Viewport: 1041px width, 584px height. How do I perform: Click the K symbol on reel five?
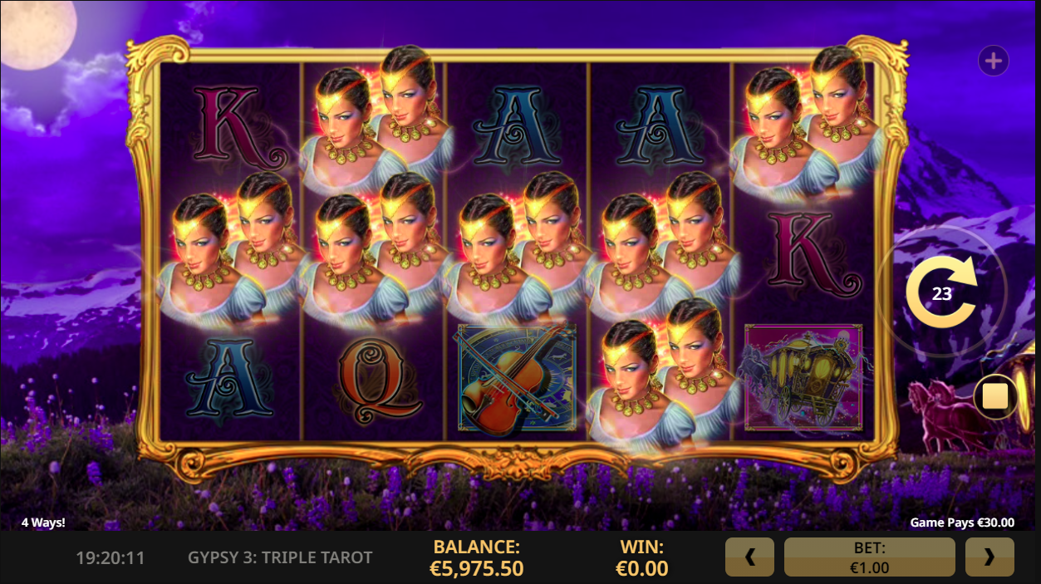(804, 253)
